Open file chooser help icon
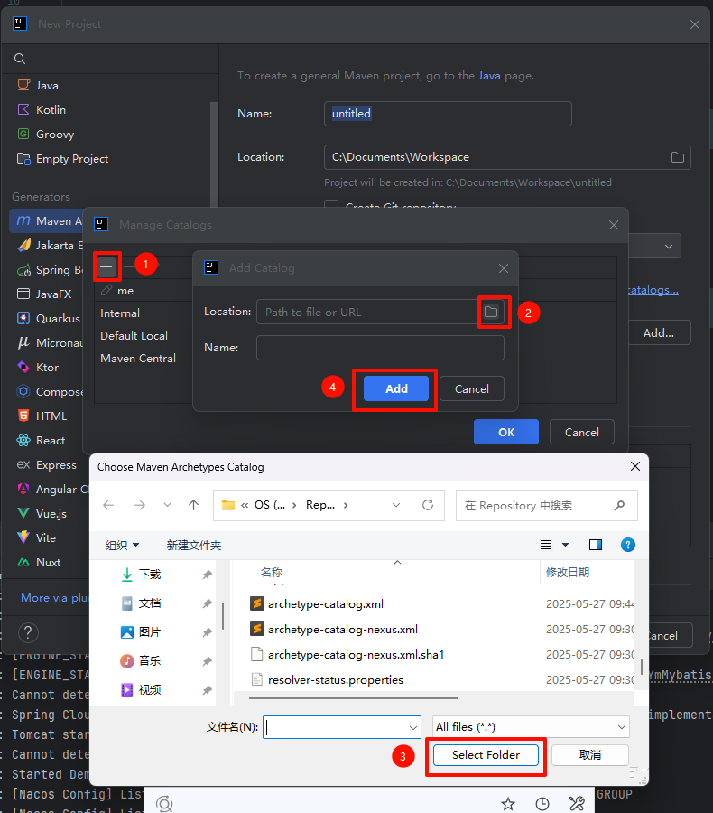 627,545
